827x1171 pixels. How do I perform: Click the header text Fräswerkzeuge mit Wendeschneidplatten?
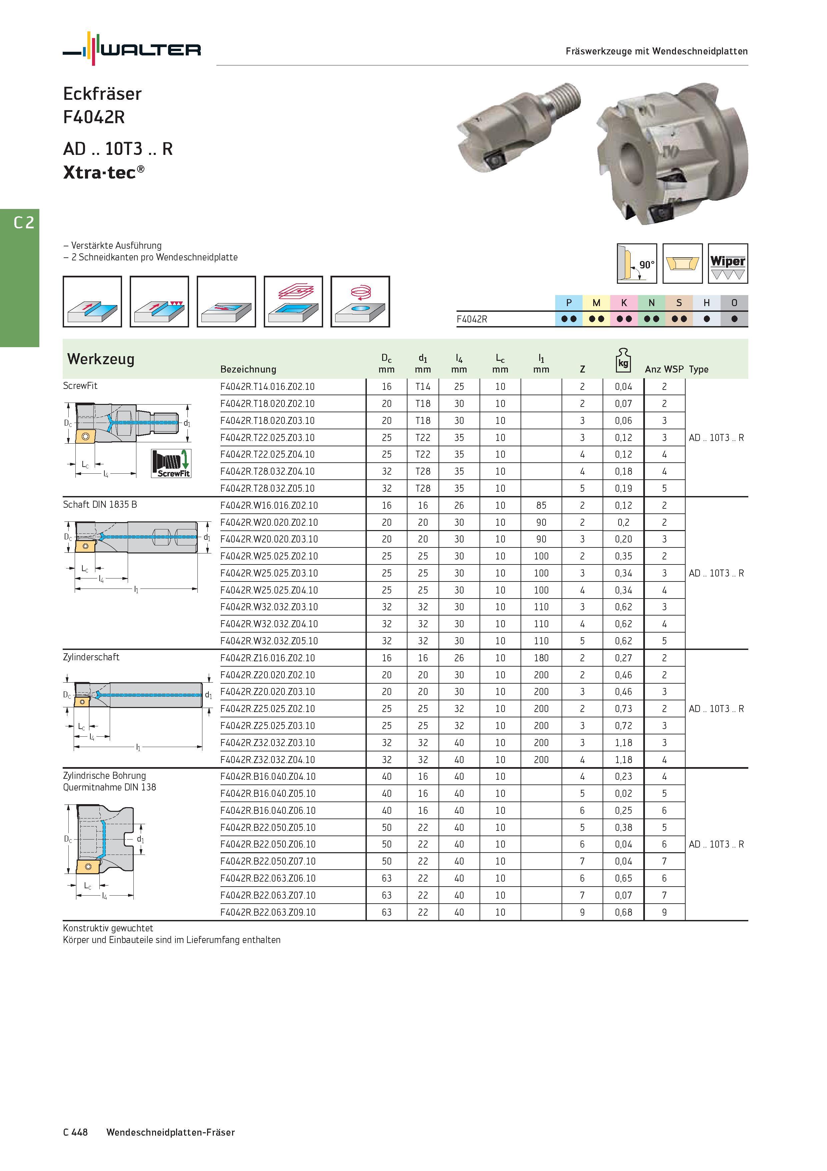[x=657, y=51]
